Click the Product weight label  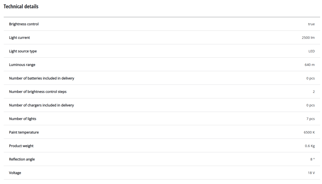(21, 146)
